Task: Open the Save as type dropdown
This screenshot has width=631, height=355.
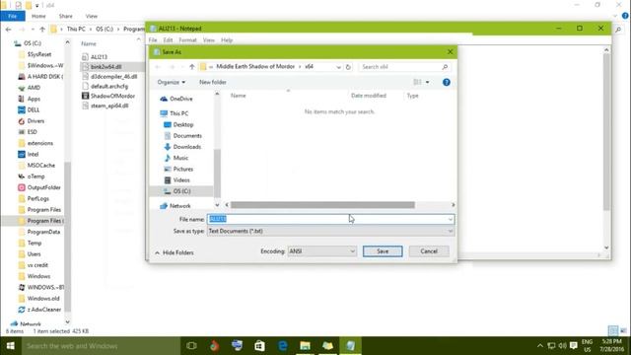Action: click(x=330, y=231)
